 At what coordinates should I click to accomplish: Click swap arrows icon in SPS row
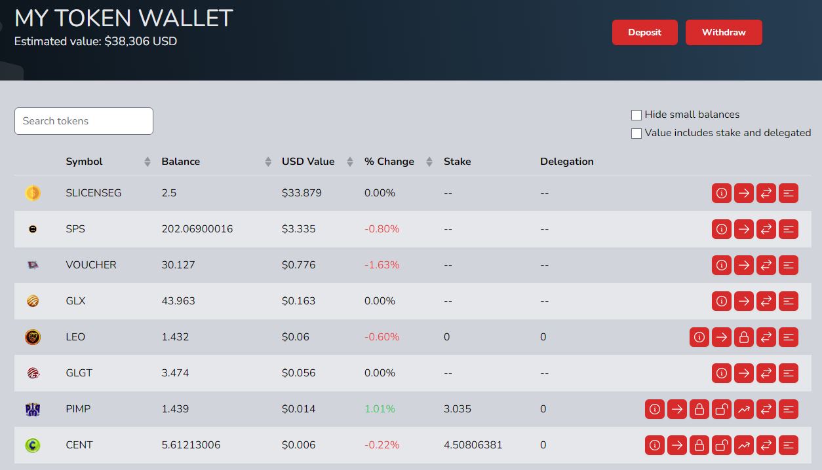[766, 229]
